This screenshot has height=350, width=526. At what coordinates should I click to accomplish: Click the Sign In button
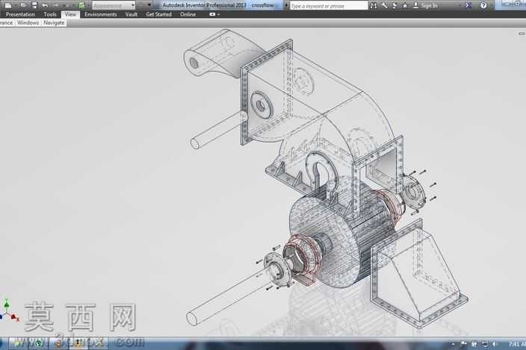425,5
